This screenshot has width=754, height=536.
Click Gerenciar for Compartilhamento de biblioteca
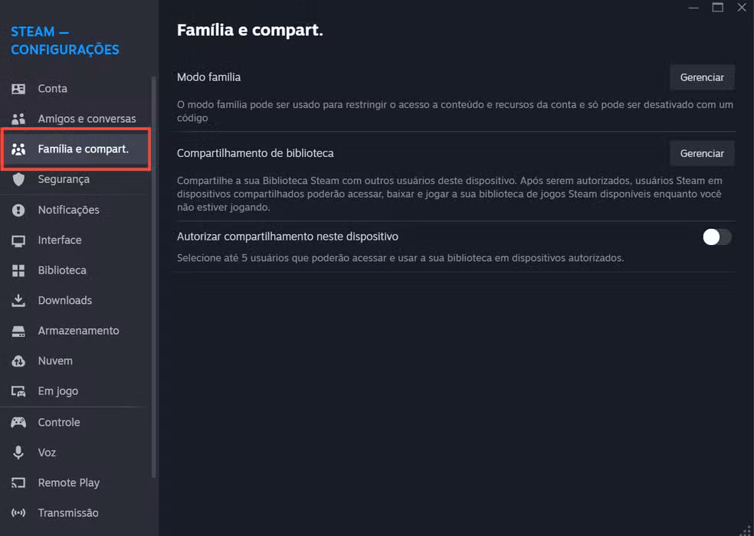point(702,153)
